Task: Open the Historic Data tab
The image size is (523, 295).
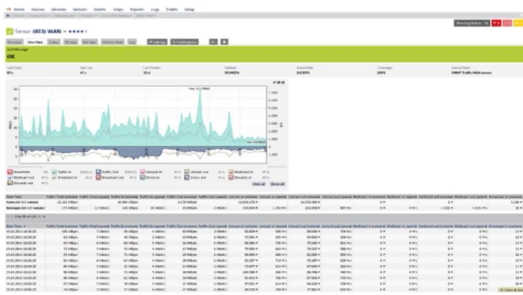Action: click(113, 42)
